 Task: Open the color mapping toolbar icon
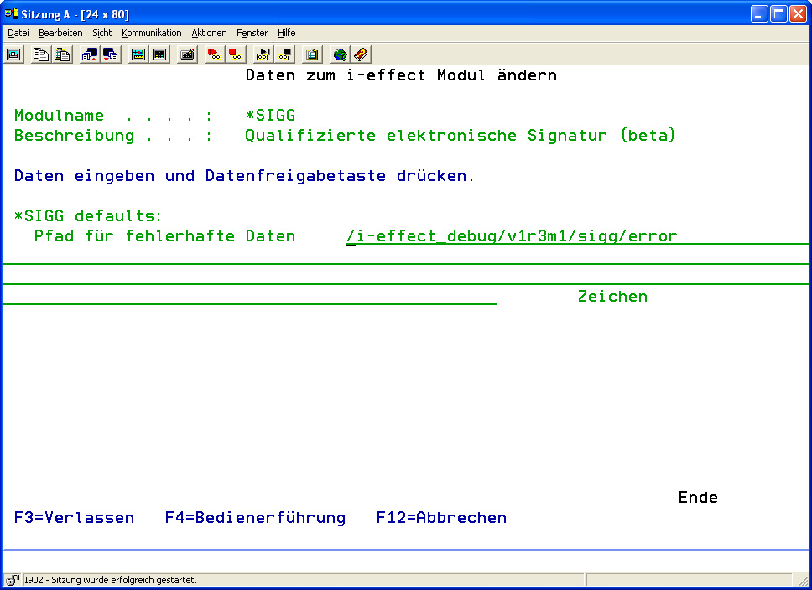pos(159,54)
